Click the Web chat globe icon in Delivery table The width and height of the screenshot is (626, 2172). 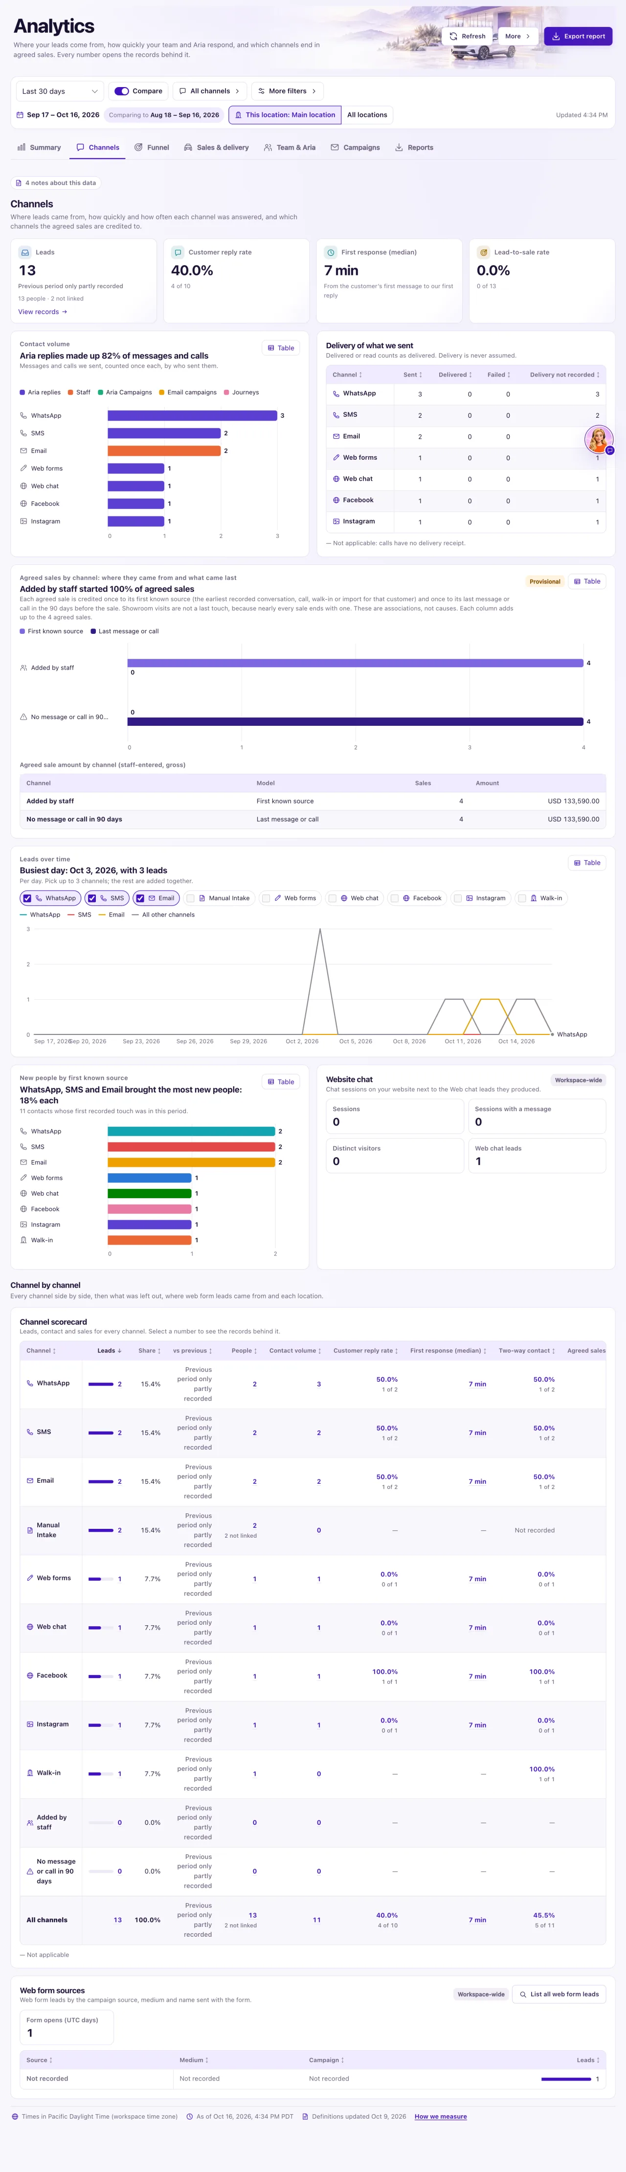pos(336,479)
